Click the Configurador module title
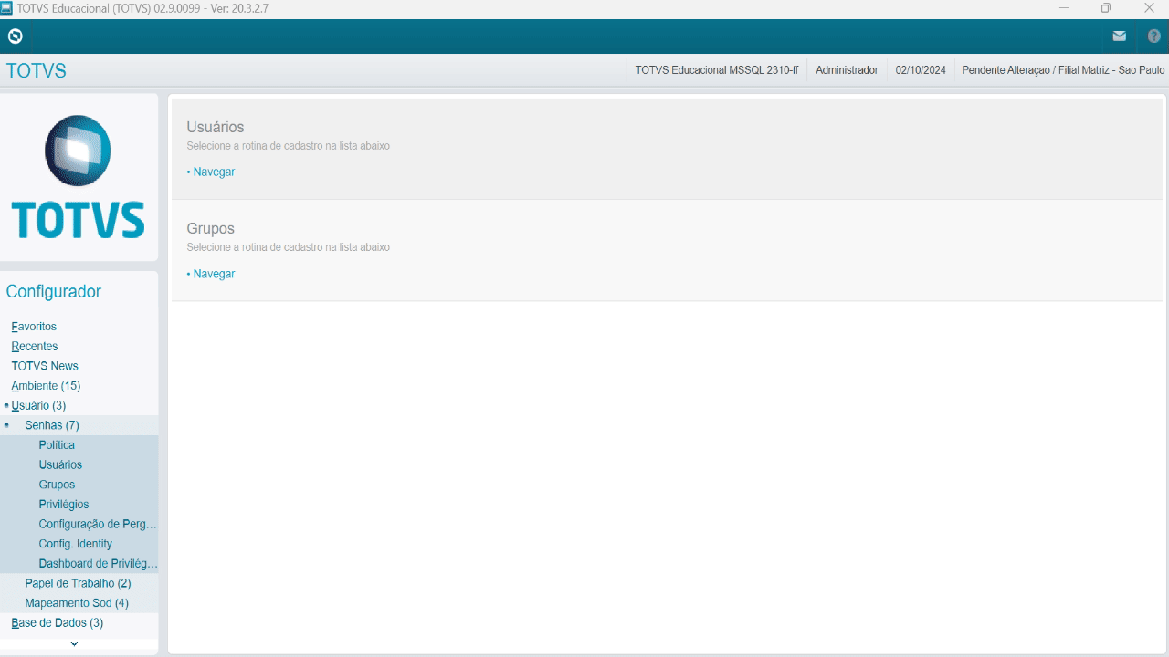Screen dimensions: 1169x657 pyautogui.click(x=54, y=292)
